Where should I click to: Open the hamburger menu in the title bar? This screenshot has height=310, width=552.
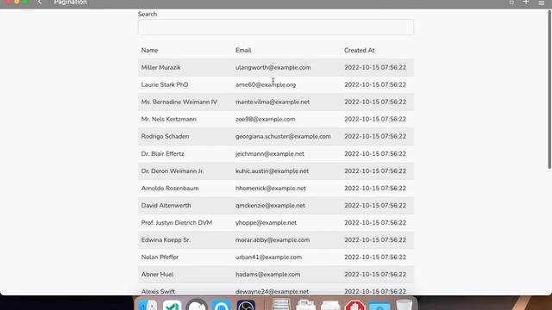pos(542,3)
